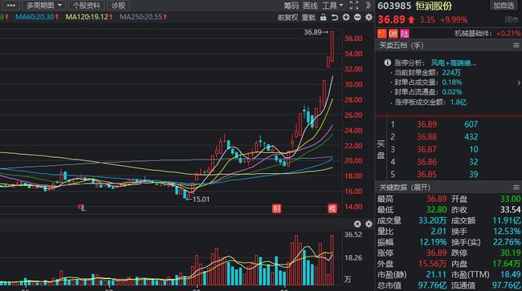The width and height of the screenshot is (522, 291).
Task: Click the info icon beside 涨停分析
Action: (387, 63)
